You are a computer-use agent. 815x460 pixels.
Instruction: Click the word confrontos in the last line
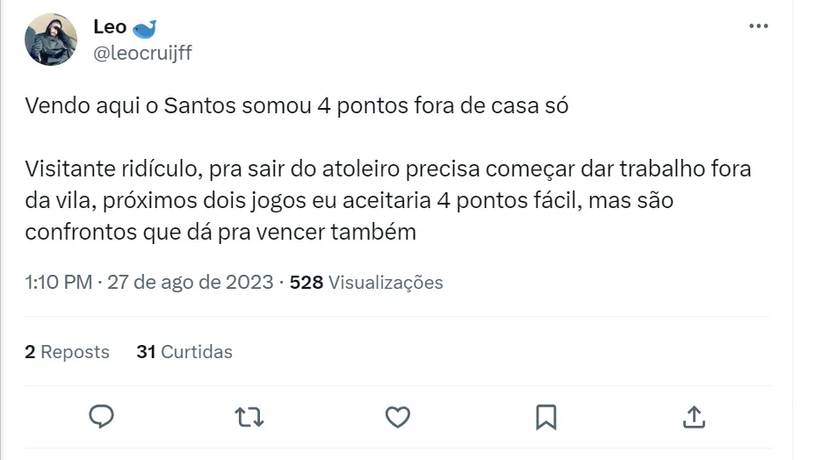click(x=76, y=233)
